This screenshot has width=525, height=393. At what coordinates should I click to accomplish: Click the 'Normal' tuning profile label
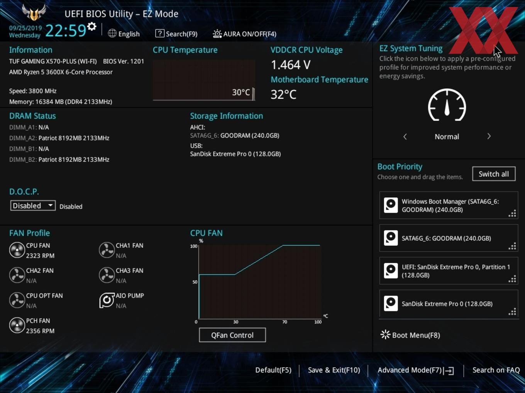tap(447, 137)
